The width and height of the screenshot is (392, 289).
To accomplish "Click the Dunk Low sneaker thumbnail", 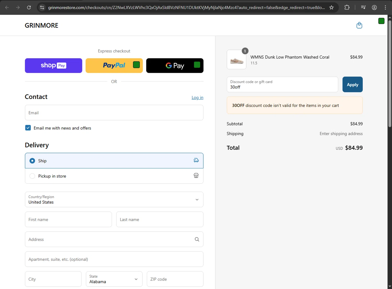I will coord(237,60).
